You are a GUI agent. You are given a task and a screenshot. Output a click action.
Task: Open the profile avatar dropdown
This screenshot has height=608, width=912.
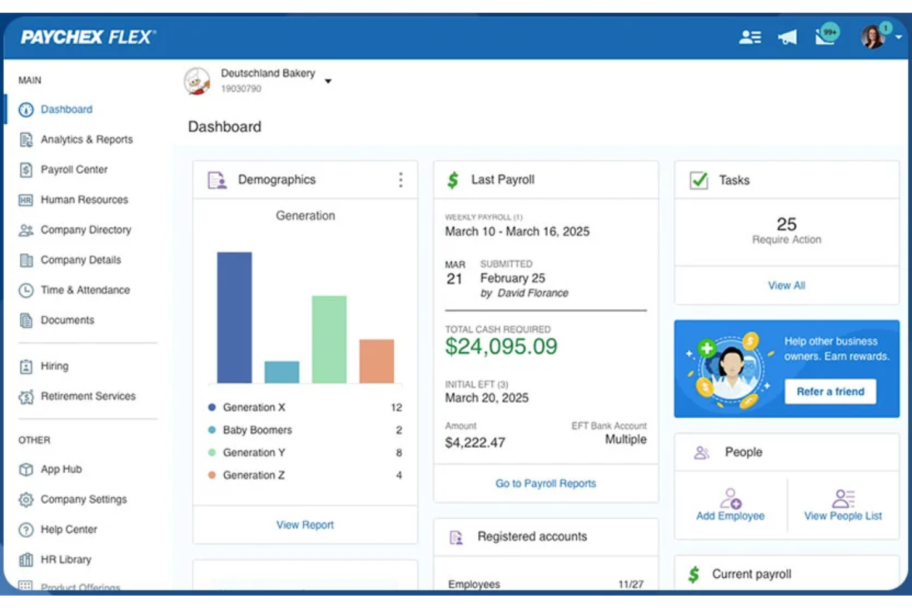(x=876, y=37)
